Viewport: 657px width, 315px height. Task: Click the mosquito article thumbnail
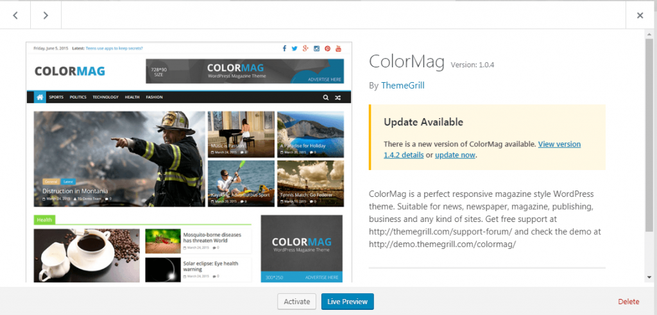163,241
